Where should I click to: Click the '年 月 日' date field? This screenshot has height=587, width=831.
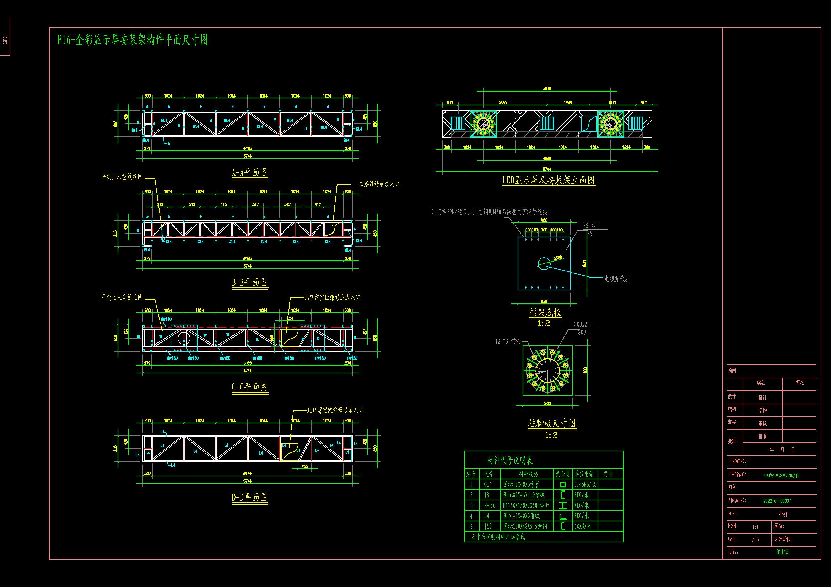pyautogui.click(x=782, y=450)
